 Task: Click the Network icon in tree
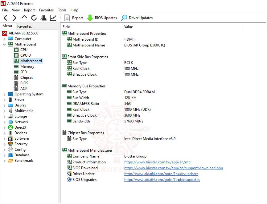[10, 122]
